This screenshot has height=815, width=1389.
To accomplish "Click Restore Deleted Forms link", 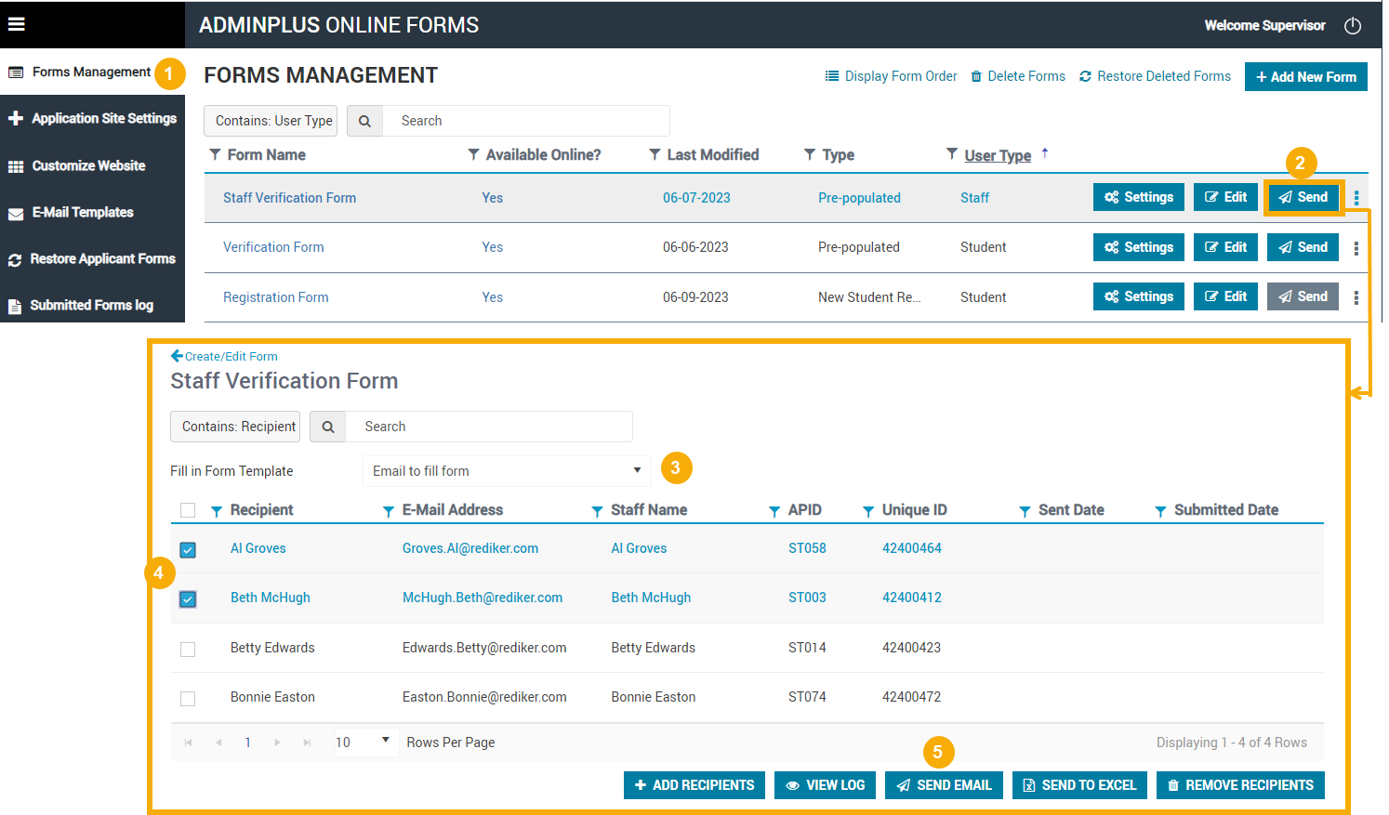I will (x=1155, y=76).
